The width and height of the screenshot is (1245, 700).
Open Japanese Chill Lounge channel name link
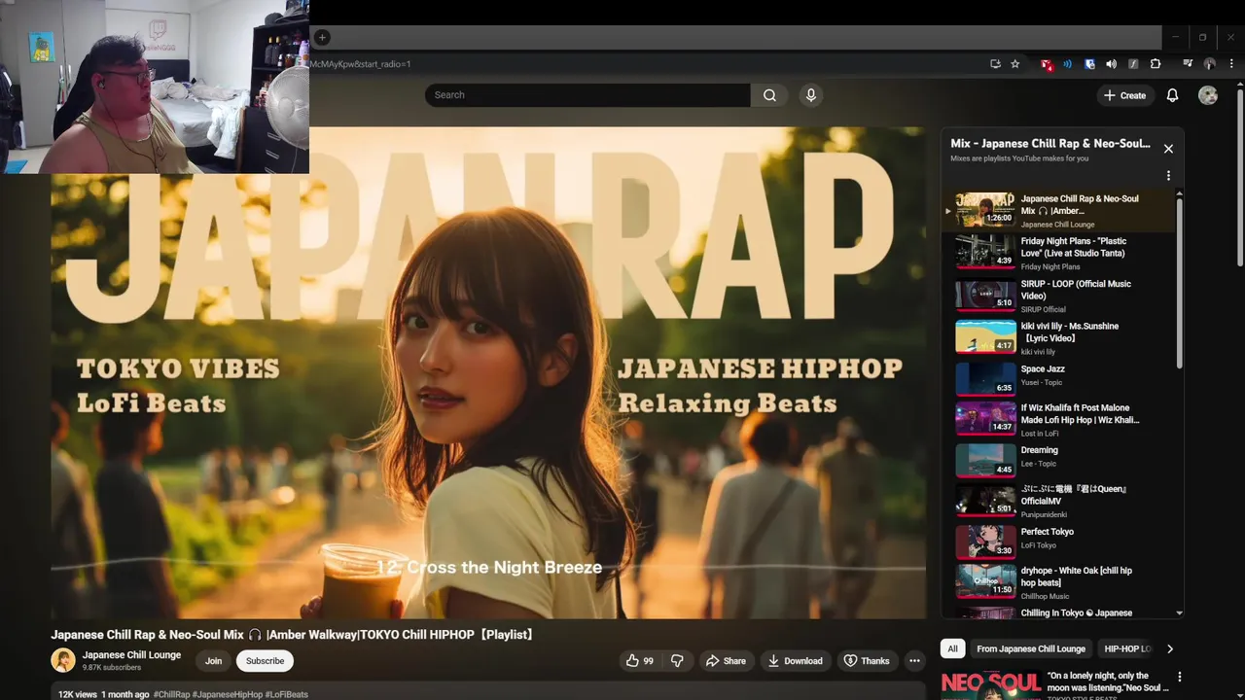(131, 655)
